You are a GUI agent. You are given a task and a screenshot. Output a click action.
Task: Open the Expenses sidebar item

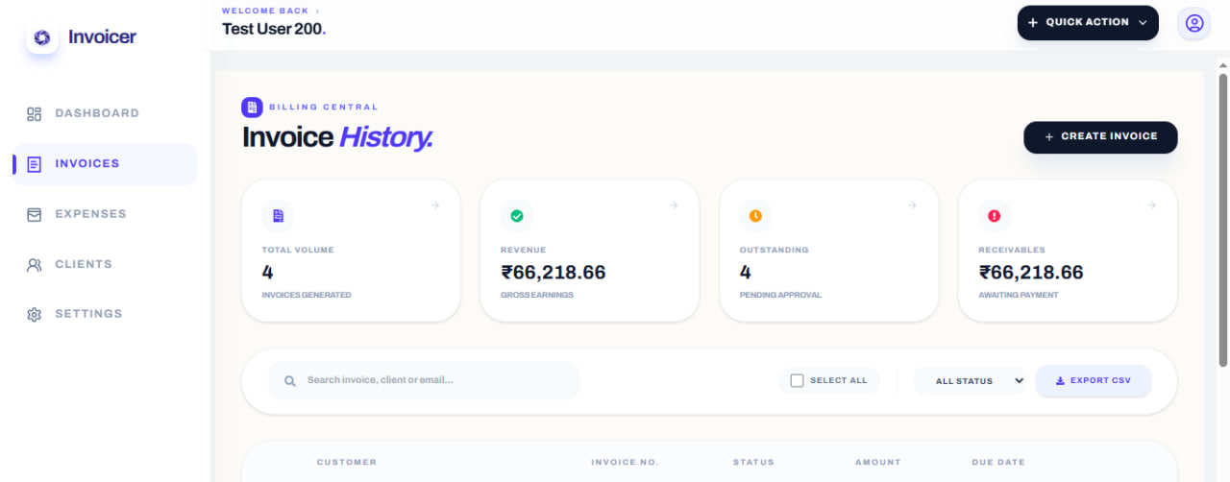[90, 214]
